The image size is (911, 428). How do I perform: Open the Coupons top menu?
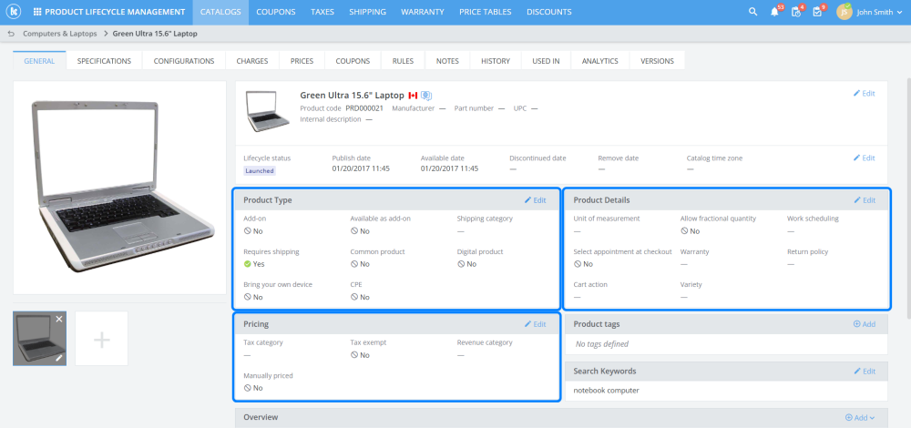(276, 12)
